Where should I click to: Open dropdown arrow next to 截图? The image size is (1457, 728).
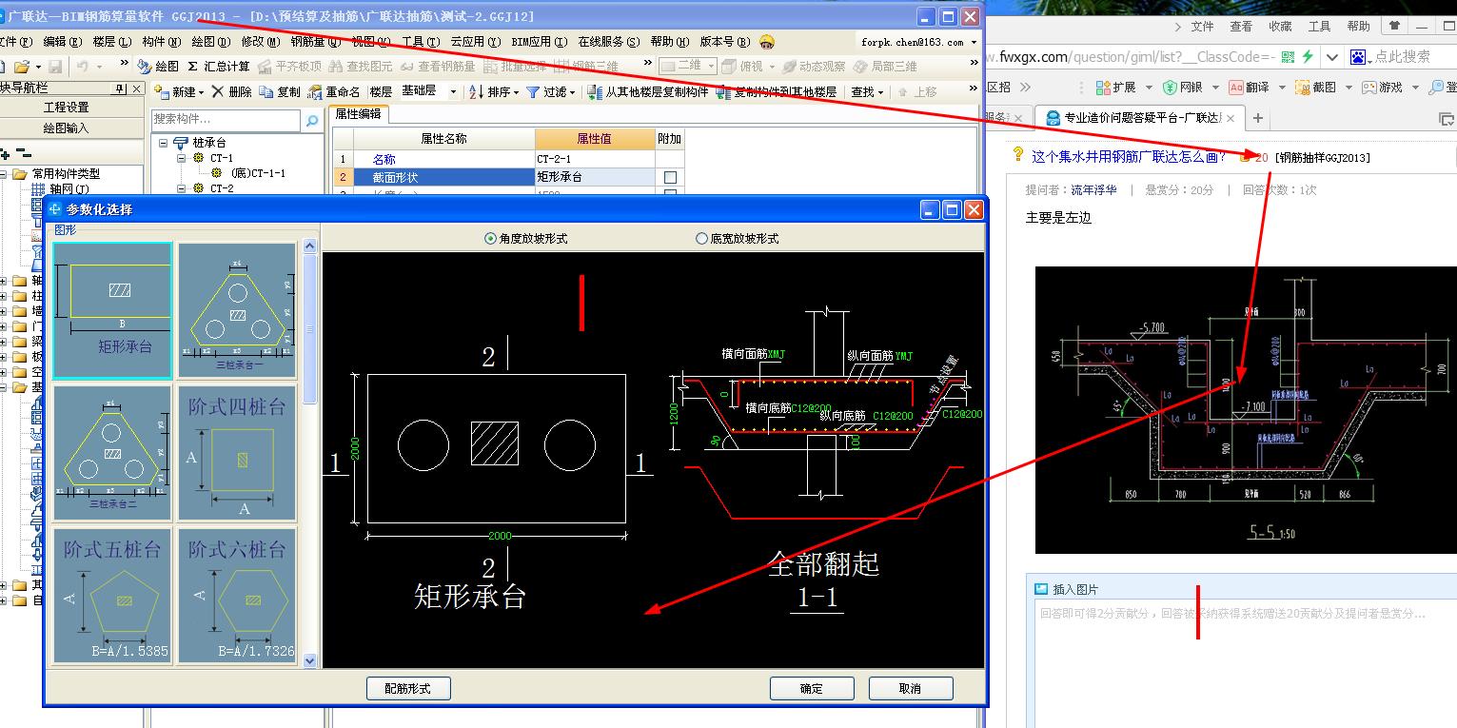click(x=1348, y=87)
